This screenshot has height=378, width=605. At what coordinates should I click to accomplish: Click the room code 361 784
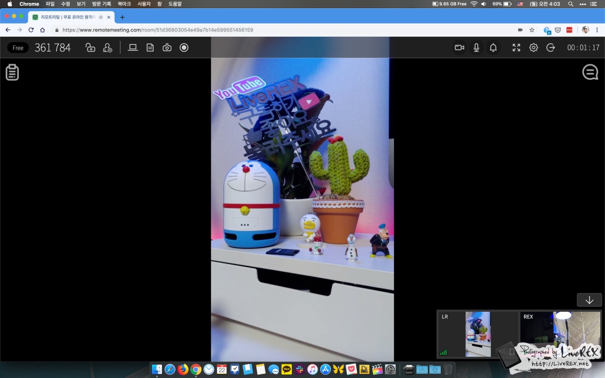[x=53, y=48]
